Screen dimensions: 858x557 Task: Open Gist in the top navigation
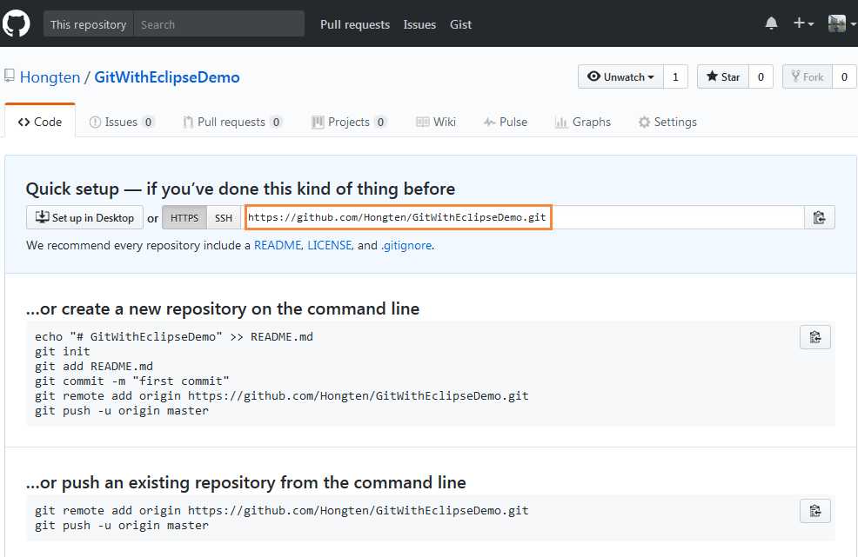pyautogui.click(x=460, y=24)
